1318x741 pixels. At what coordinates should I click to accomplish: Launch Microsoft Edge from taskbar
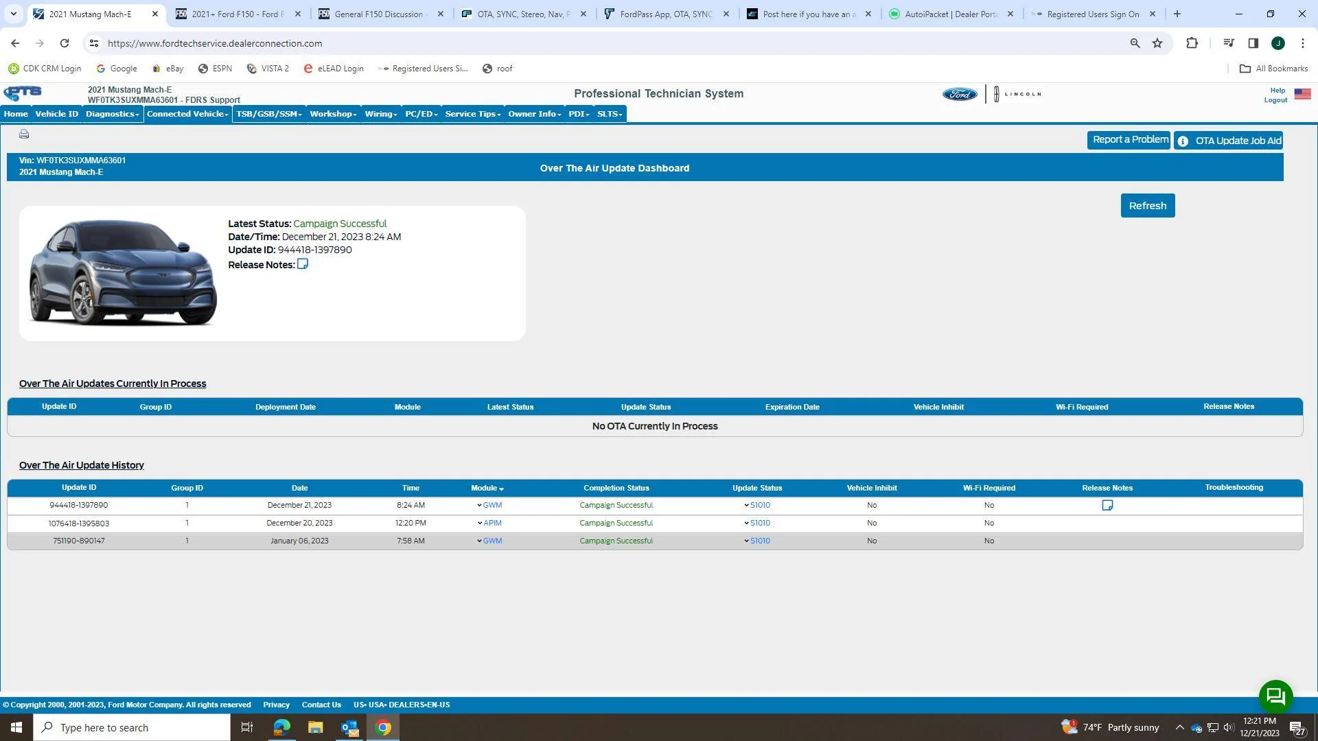pos(281,727)
